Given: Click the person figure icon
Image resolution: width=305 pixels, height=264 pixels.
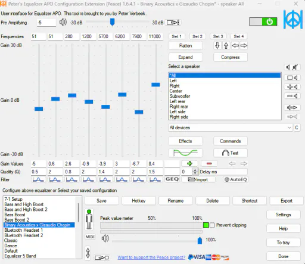Looking at the screenshot, I should (x=89, y=219).
